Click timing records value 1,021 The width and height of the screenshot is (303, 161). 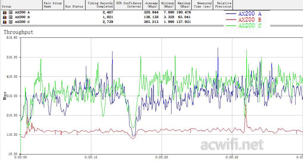(x=108, y=17)
